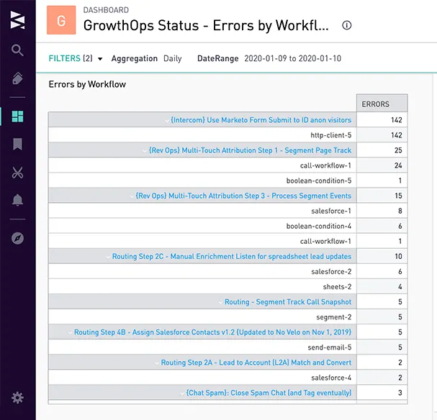The width and height of the screenshot is (437, 420).
Task: Collapse the Multi-Touch Attribution Step 3 row
Action: (132, 196)
